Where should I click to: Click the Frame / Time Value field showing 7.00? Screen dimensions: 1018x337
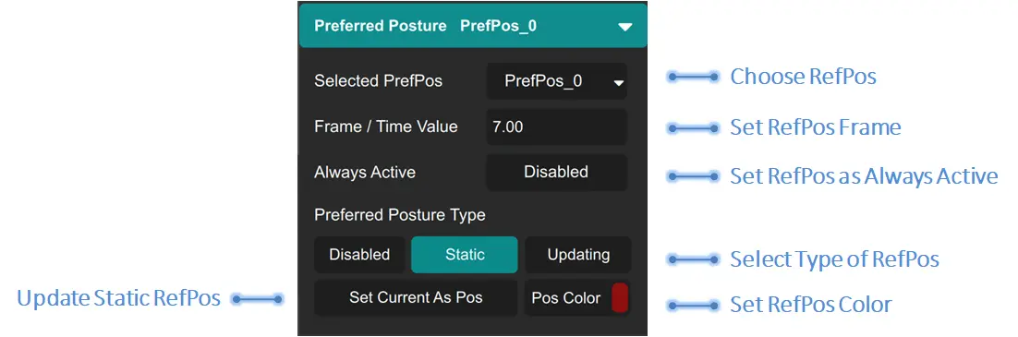coord(556,126)
